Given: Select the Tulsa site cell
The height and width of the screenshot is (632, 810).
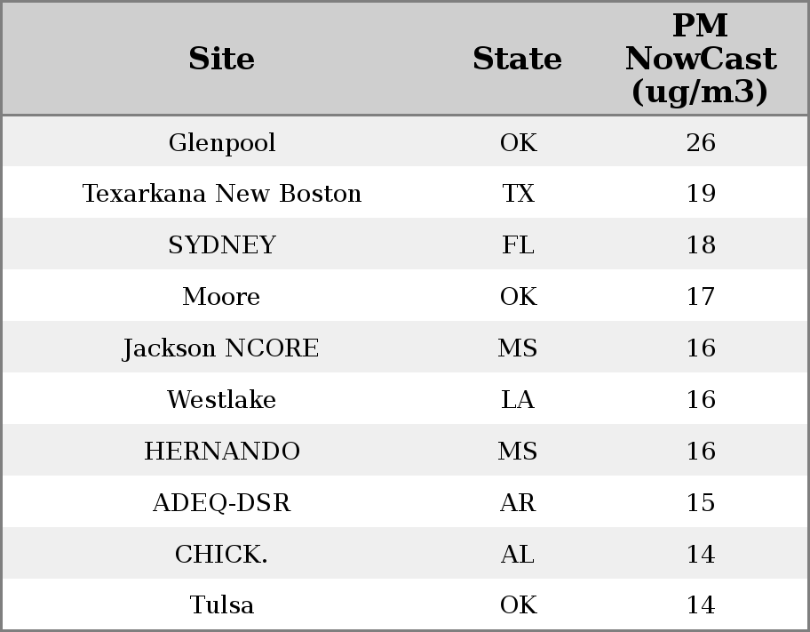Looking at the screenshot, I should coord(222,605).
